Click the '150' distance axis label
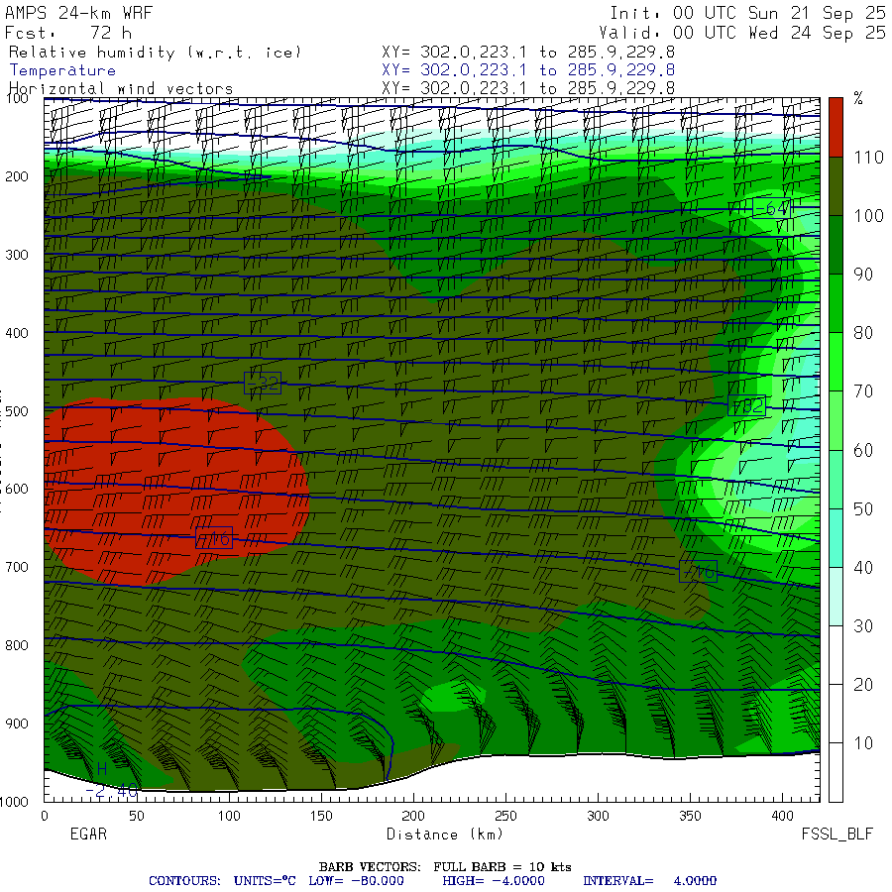 [x=321, y=816]
